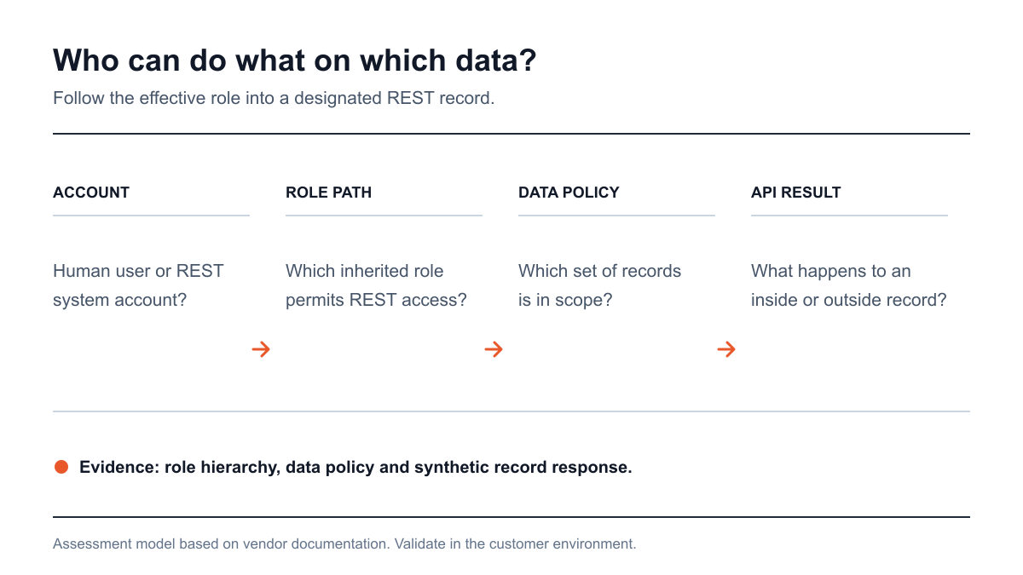Image resolution: width=1023 pixels, height=575 pixels.
Task: Click "Which set of records is in scope?" text
Action: [599, 285]
